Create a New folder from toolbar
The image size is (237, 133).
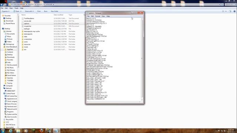(54, 11)
